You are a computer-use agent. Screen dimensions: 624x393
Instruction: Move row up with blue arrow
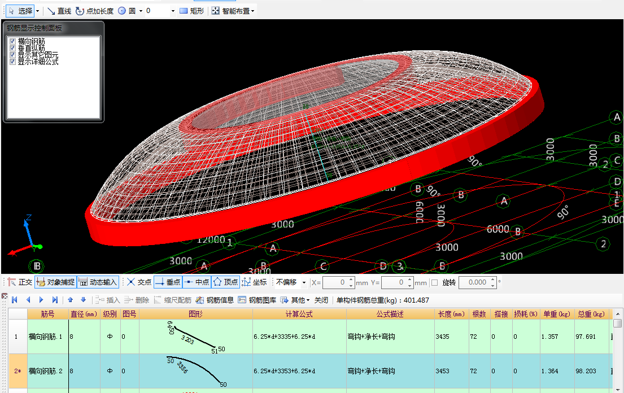coord(71,300)
